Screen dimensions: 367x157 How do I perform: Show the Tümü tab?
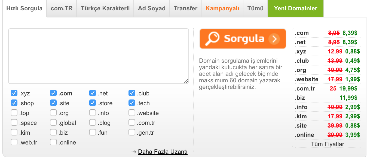[255, 8]
